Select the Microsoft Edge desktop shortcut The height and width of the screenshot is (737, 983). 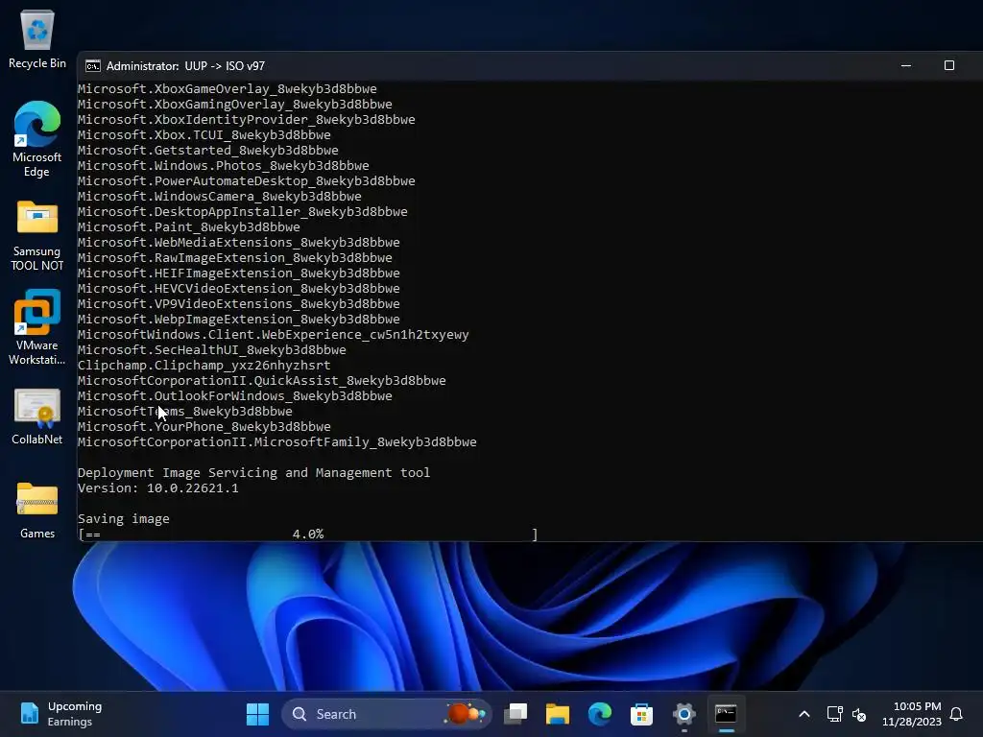point(37,139)
